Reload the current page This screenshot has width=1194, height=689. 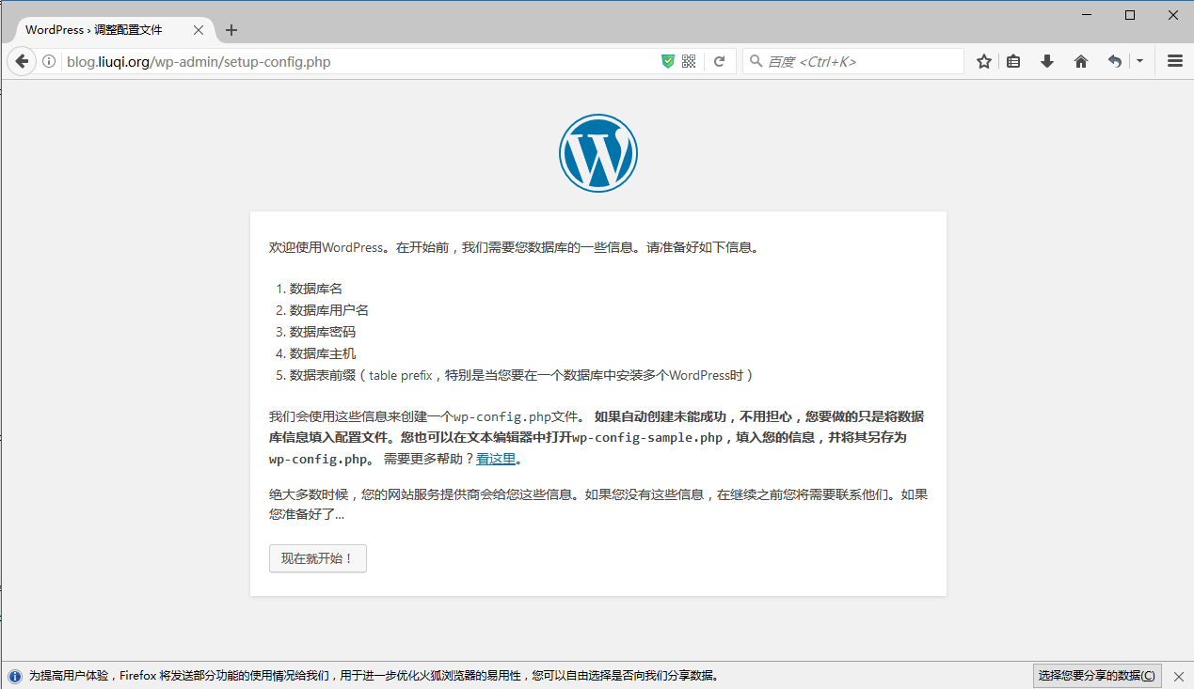[719, 61]
